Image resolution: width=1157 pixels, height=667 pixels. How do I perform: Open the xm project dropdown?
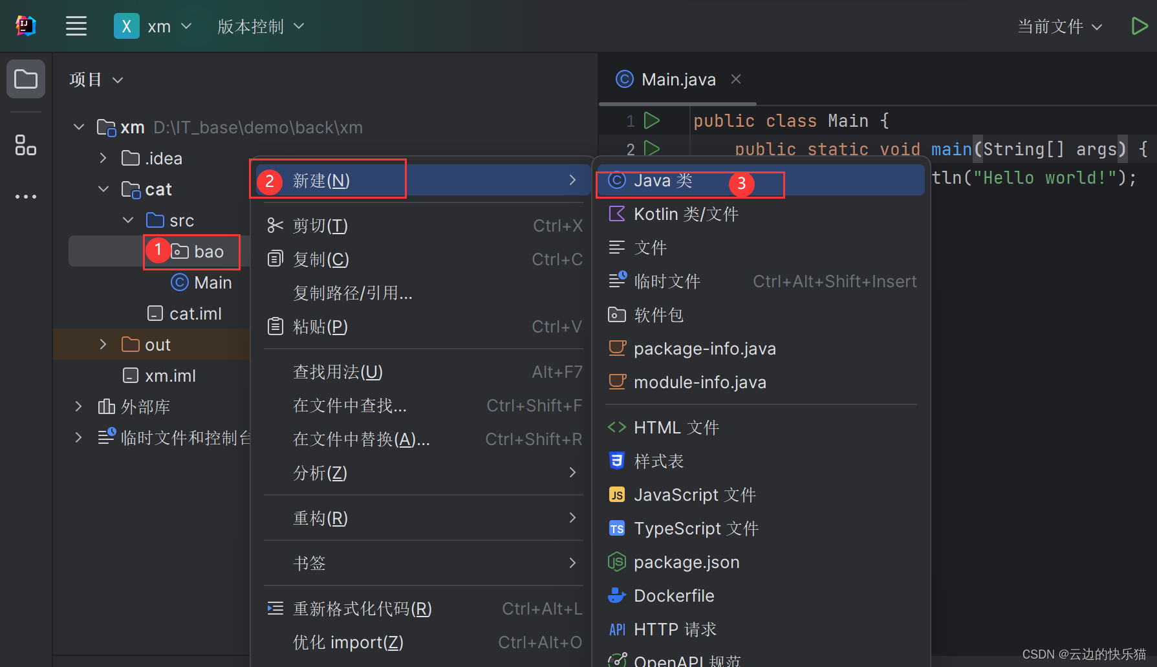(x=153, y=27)
